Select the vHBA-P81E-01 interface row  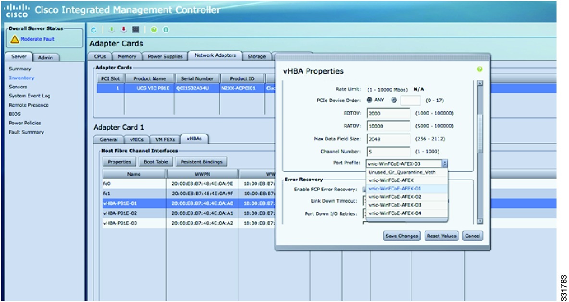189,204
